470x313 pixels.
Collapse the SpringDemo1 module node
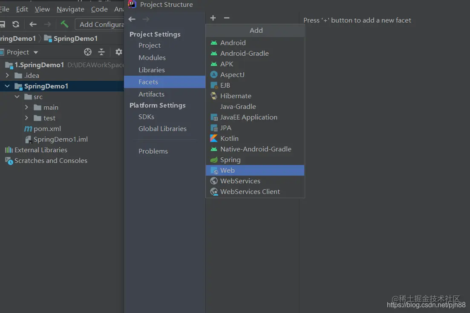click(8, 86)
